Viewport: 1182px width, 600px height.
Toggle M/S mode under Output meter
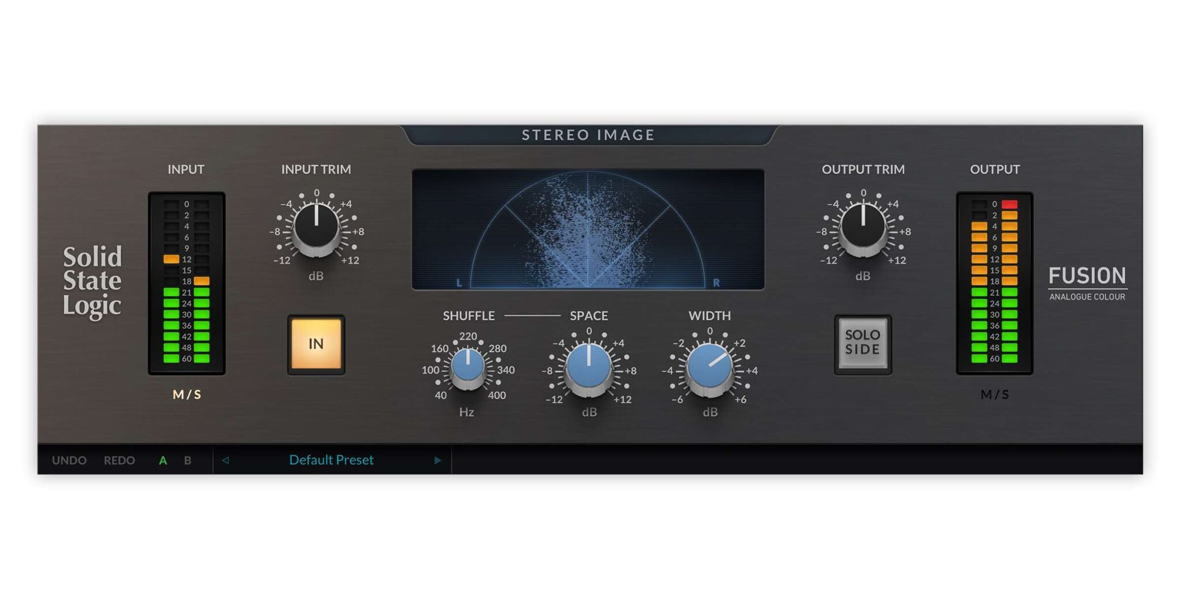click(994, 395)
